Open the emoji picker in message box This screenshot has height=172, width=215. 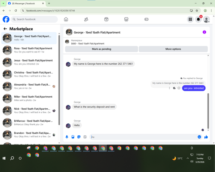199,137
